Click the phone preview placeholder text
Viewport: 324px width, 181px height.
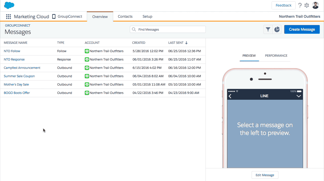click(x=265, y=129)
